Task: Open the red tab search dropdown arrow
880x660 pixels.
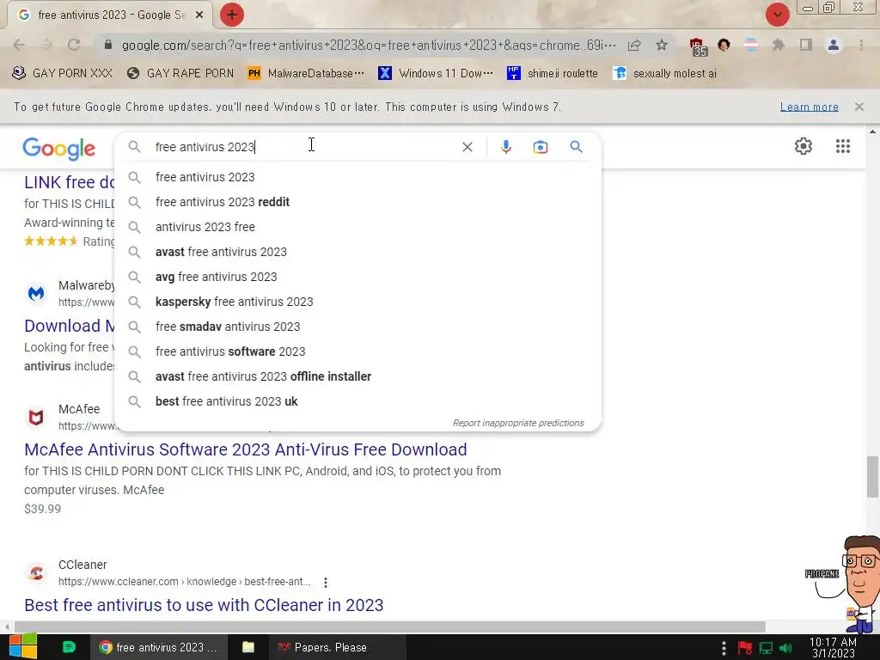Action: [777, 15]
